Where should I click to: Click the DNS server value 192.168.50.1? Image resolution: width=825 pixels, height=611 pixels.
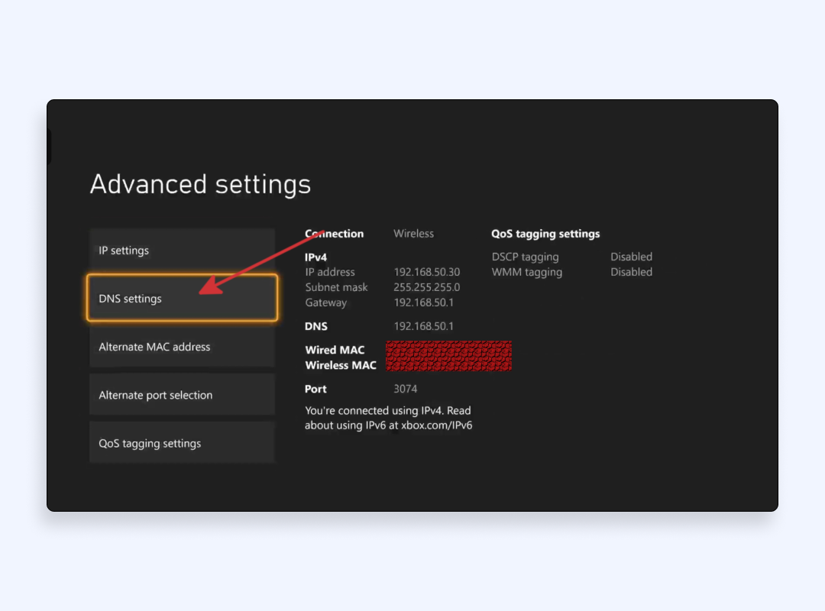pyautogui.click(x=423, y=326)
